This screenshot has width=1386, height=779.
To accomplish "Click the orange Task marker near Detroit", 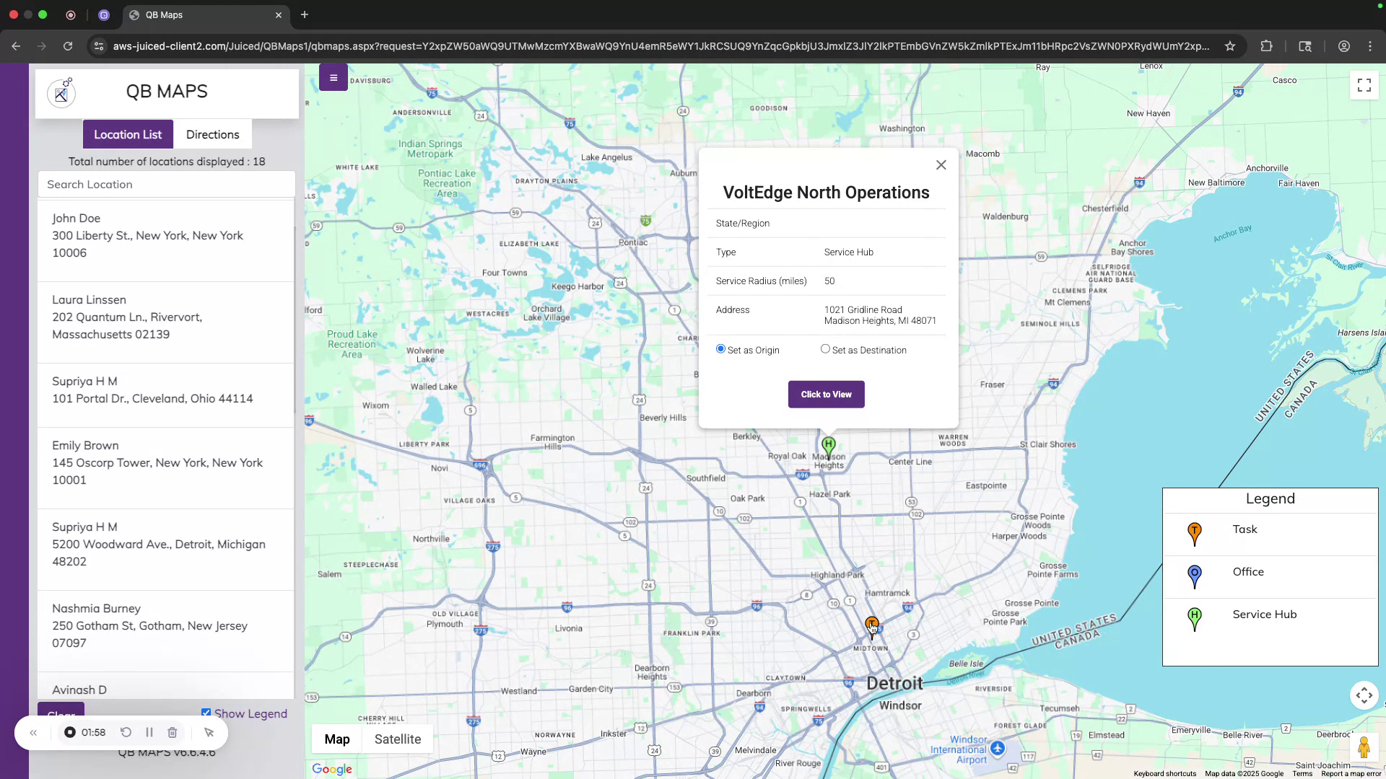I will pos(871,622).
